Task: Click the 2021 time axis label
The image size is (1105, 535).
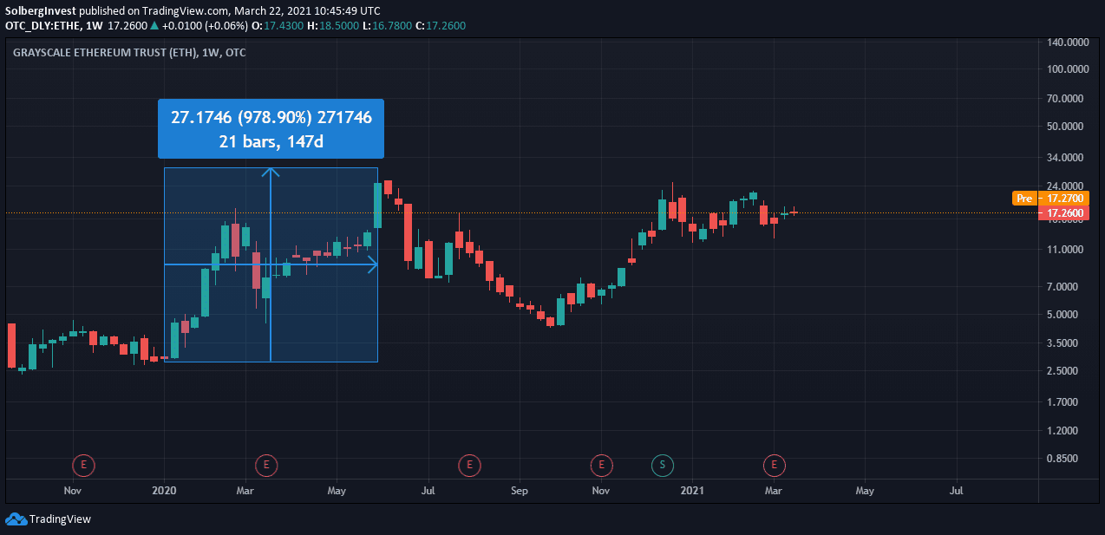Action: [691, 491]
